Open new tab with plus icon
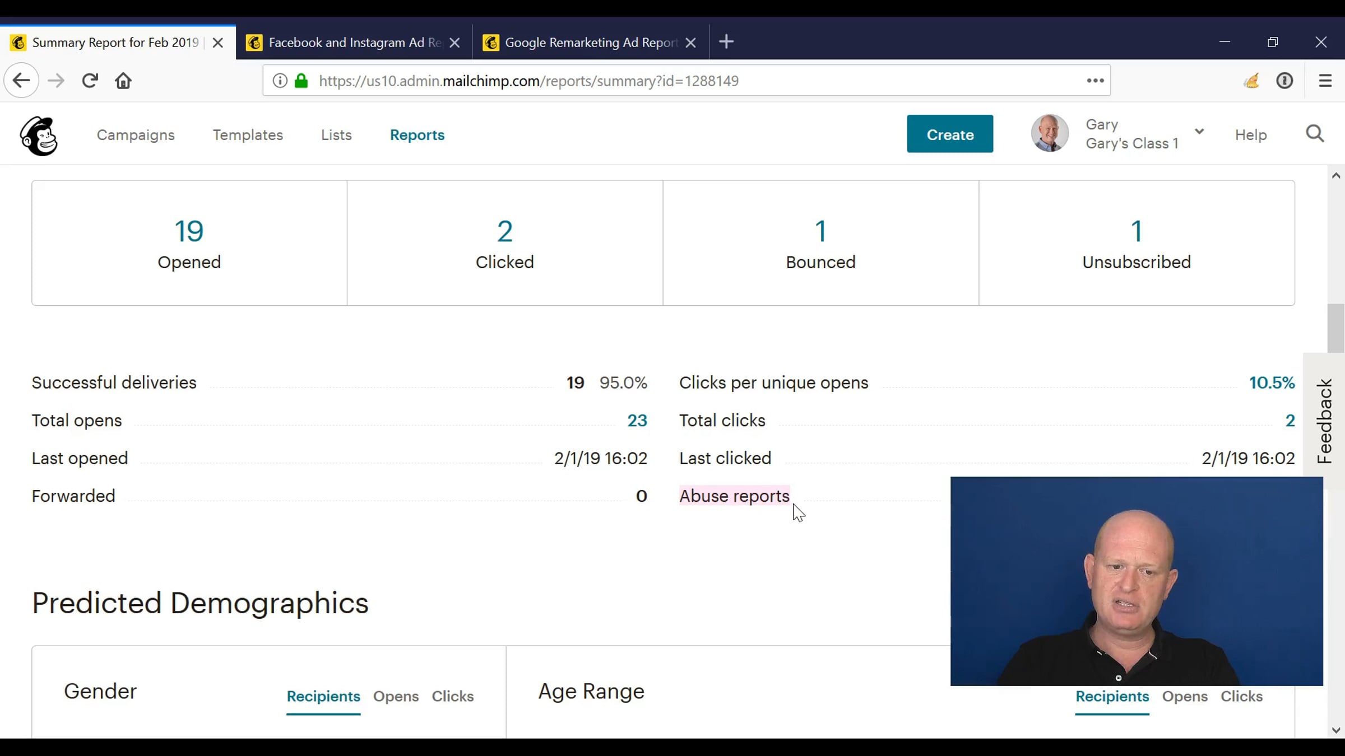The width and height of the screenshot is (1345, 756). tap(726, 42)
